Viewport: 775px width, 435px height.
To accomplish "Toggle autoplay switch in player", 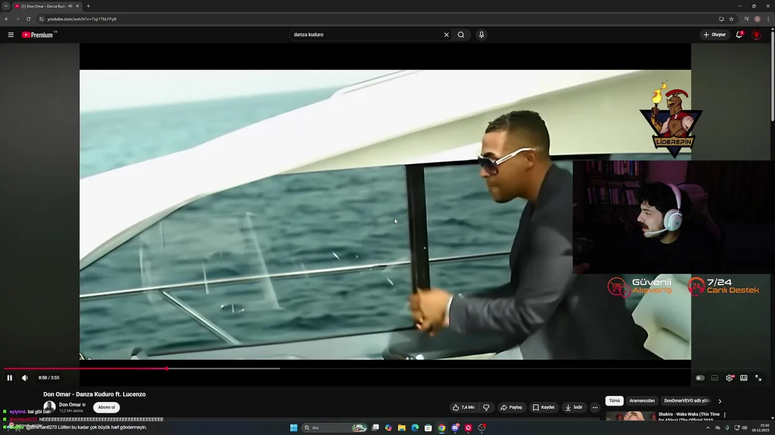I will click(x=700, y=378).
